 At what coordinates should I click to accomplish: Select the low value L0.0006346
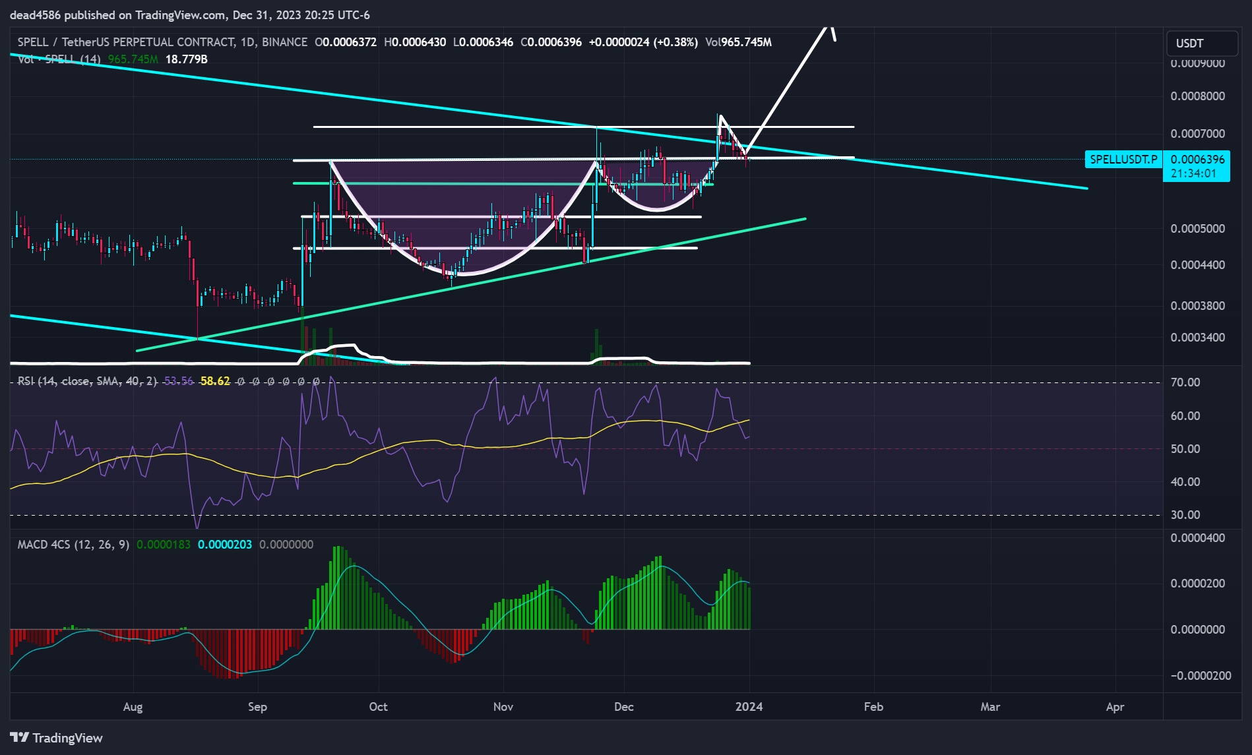[x=483, y=42]
